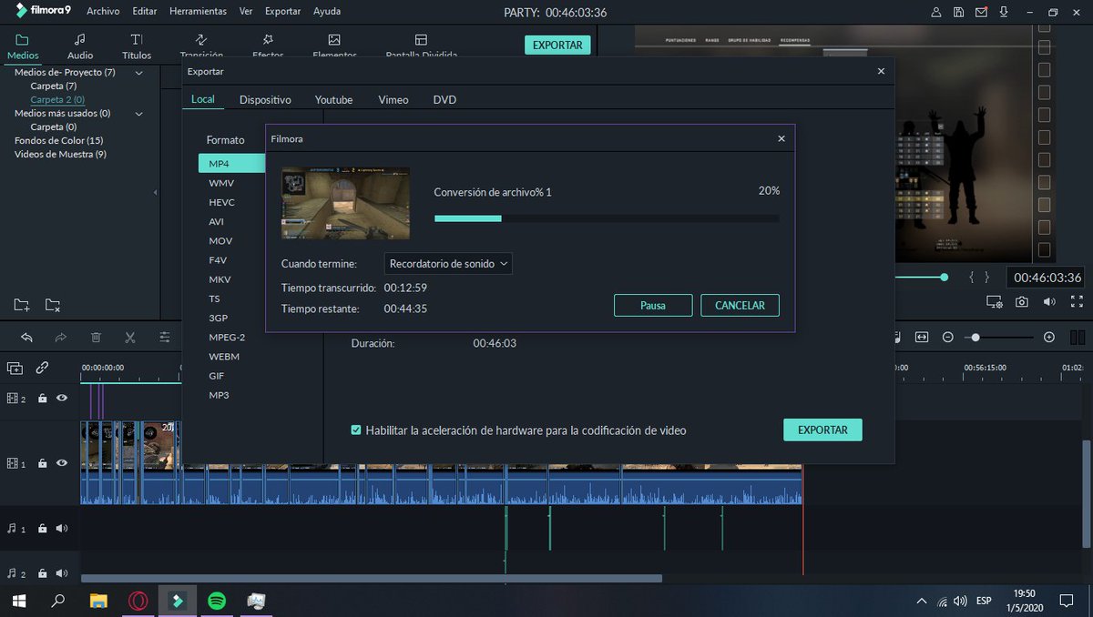Toggle visibility eye of video track 1

click(62, 463)
